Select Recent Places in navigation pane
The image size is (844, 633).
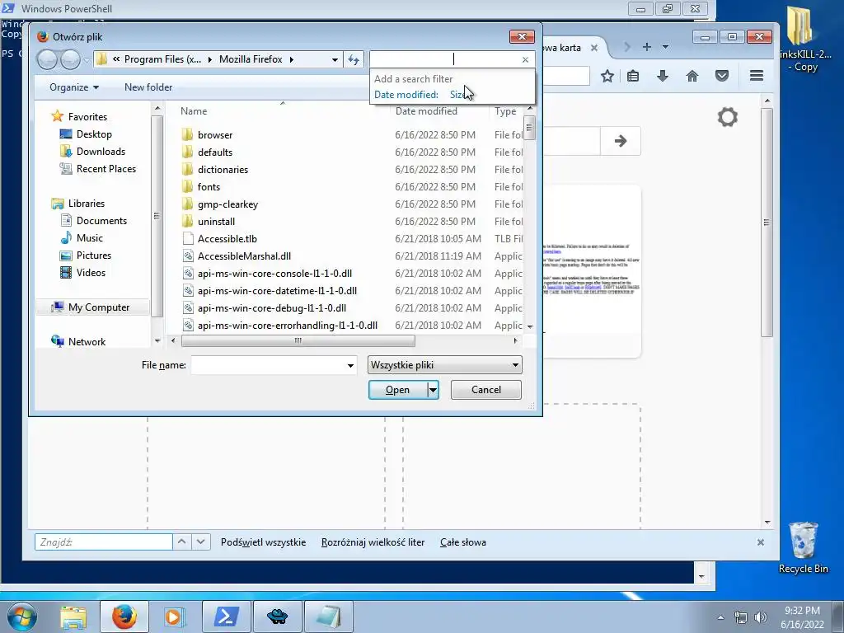[x=106, y=168]
